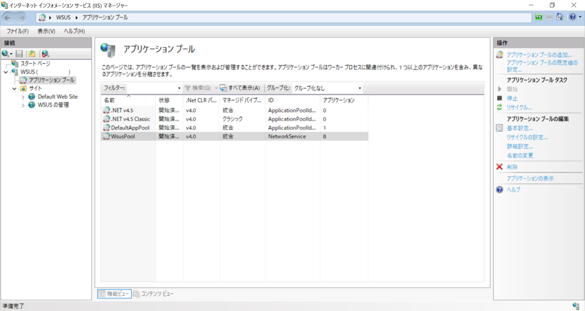Click the ヘルプ icon in actions pane
Viewport: 585px width, 311px height.
pos(499,190)
